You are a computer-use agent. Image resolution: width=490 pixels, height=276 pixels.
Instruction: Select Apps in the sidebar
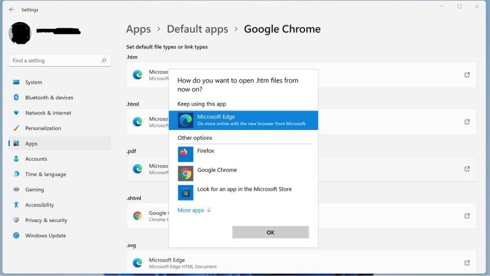pyautogui.click(x=59, y=144)
